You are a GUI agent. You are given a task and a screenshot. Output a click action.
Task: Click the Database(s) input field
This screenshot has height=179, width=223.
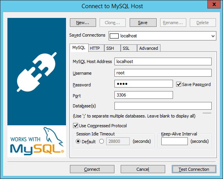163,106
